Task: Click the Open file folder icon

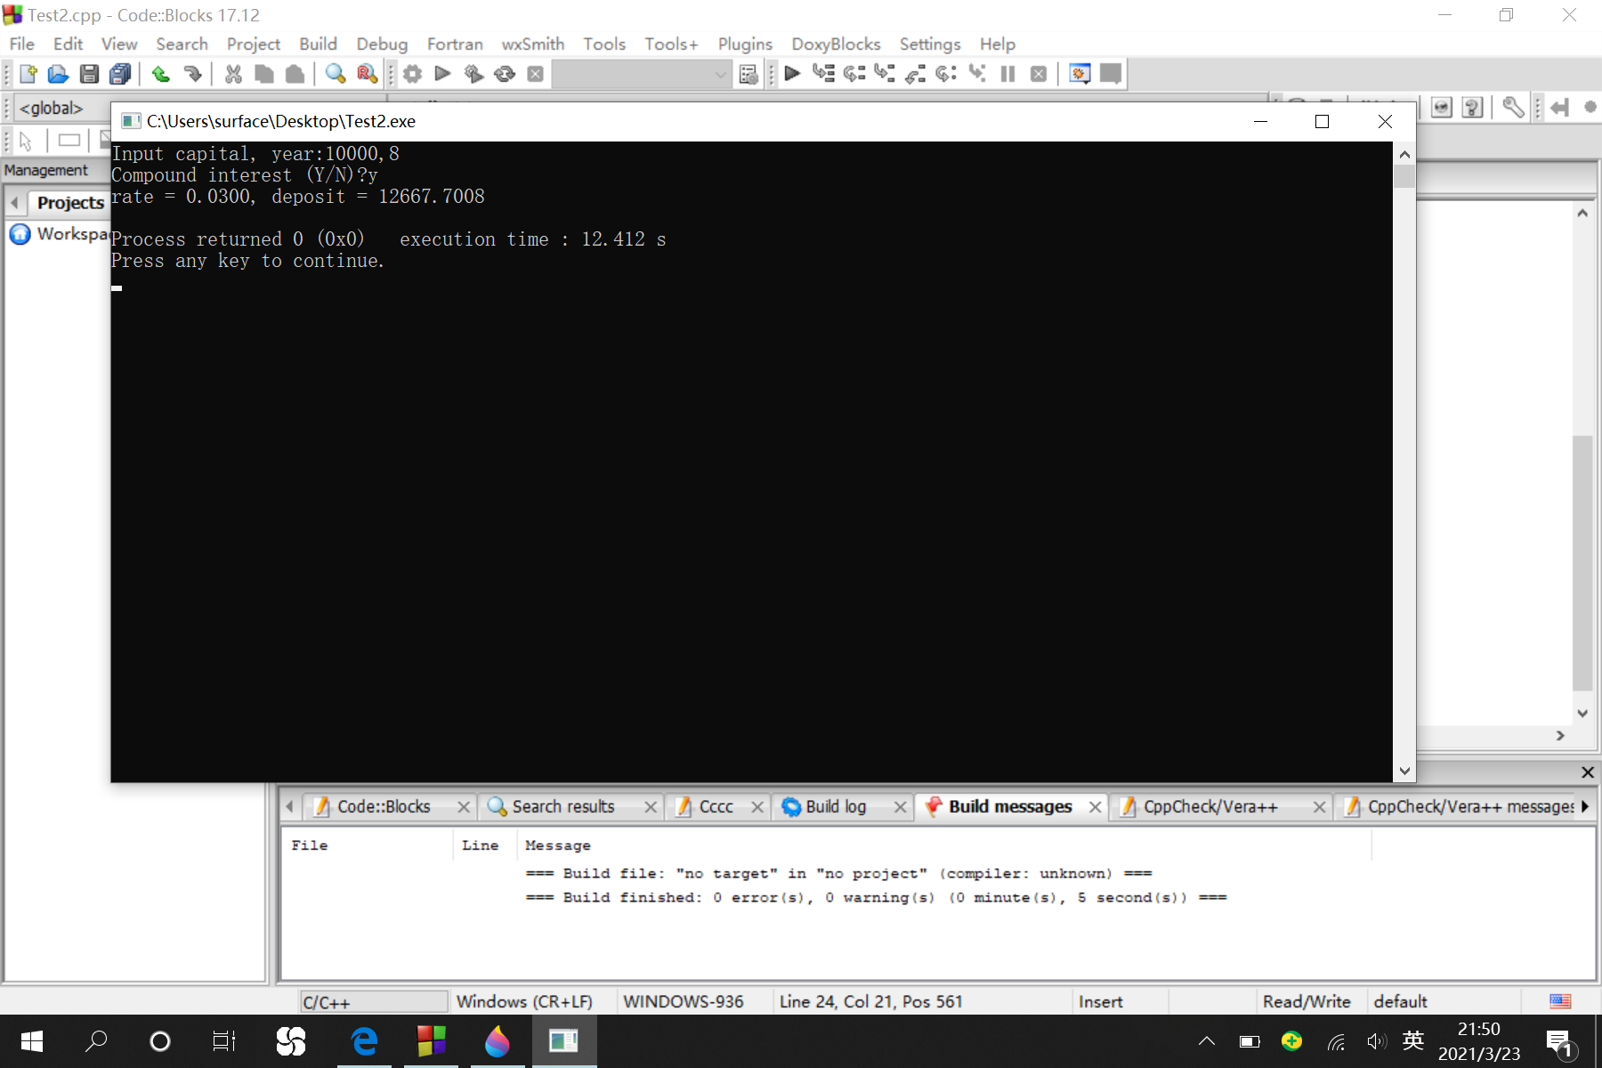Action: pos(58,74)
